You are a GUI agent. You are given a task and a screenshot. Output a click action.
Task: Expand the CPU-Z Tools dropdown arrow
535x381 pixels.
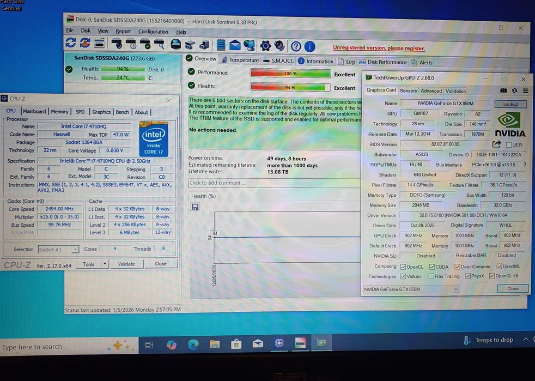tap(105, 264)
